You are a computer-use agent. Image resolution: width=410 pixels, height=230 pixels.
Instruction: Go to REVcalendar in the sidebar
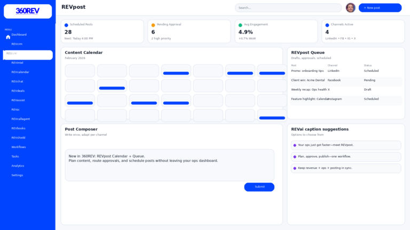click(20, 72)
